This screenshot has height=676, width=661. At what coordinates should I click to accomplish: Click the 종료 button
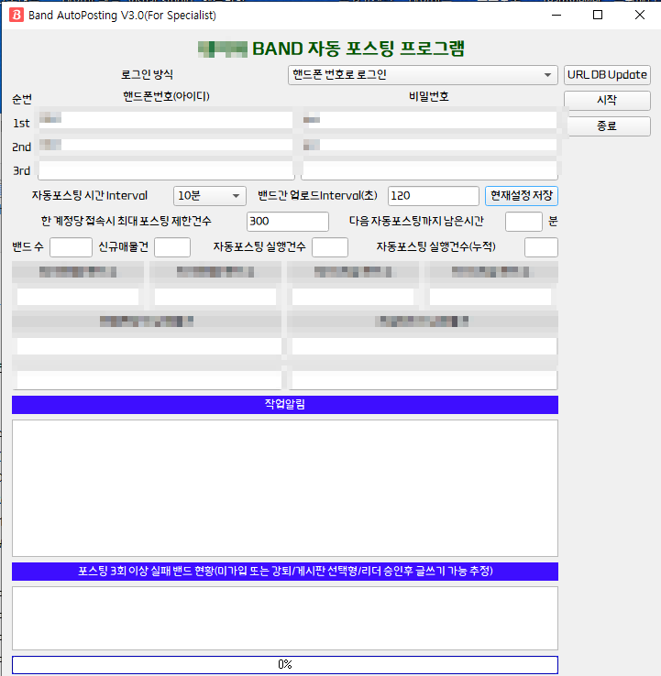click(607, 126)
